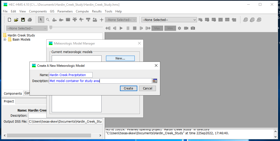Select the Project tab
Image resolution: width=280 pixels, height=141 pixels.
point(9,101)
